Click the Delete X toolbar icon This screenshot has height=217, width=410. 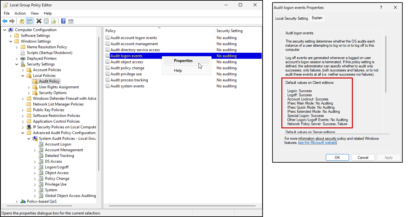tap(39, 21)
